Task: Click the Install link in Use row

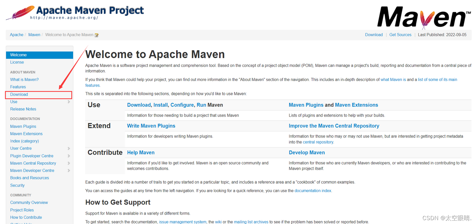Action: click(161, 105)
